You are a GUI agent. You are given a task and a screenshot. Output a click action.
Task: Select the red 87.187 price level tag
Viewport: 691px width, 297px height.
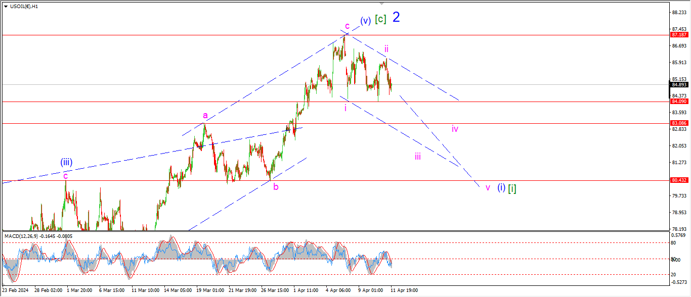pyautogui.click(x=678, y=35)
